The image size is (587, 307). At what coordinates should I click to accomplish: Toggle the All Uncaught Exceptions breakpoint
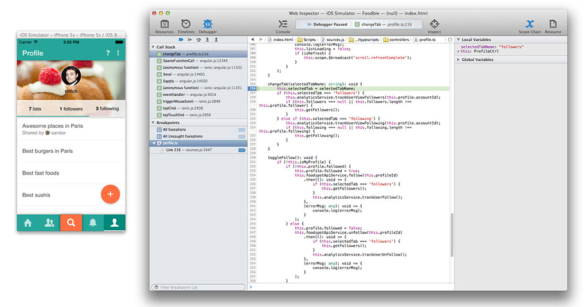[x=241, y=136]
